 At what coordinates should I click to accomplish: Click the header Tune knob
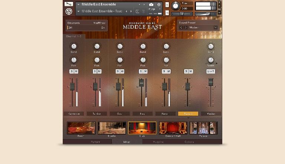click(176, 6)
